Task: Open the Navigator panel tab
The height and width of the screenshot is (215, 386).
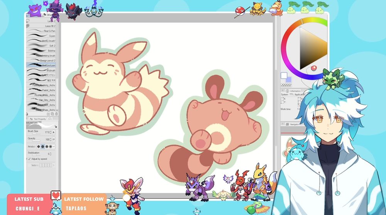Action: tap(293, 124)
